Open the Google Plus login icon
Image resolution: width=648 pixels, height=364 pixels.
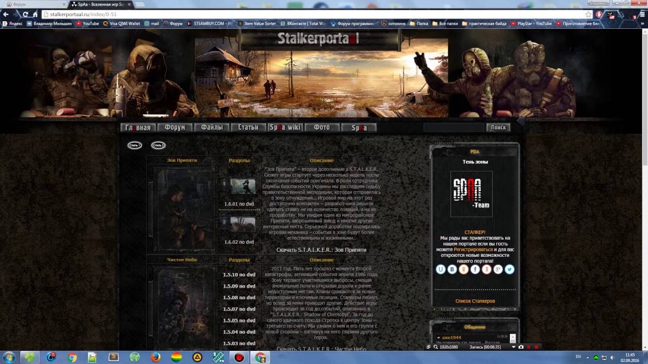point(498,269)
